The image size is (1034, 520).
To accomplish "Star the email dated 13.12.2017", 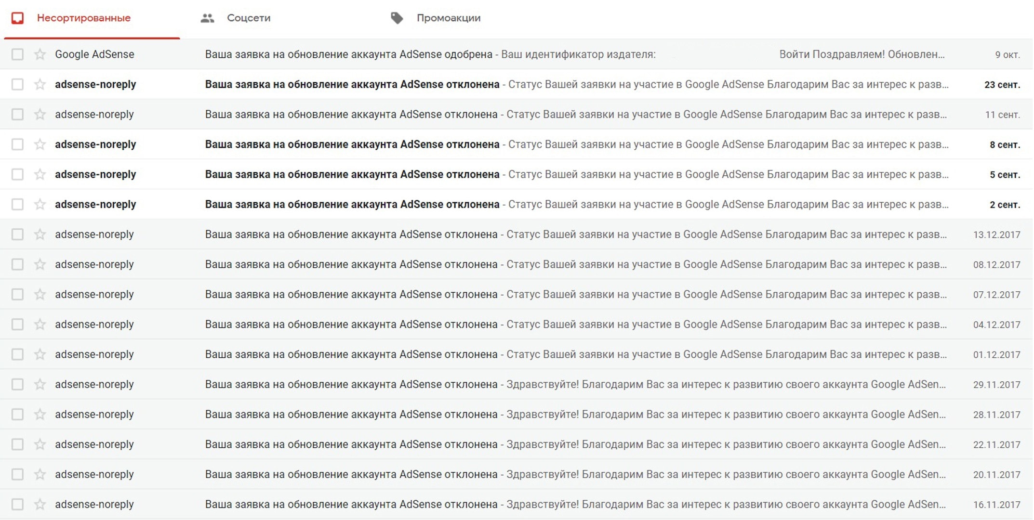I will [x=40, y=234].
